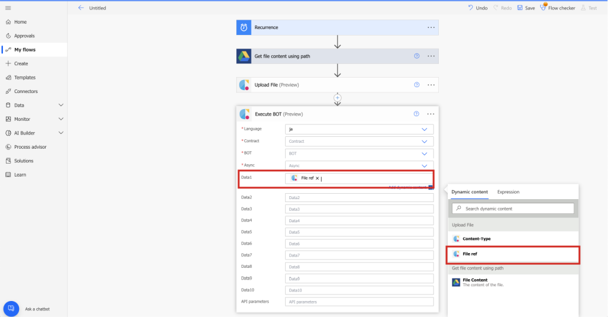The height and width of the screenshot is (317, 608).
Task: Click the Google Drive icon on Get file content step
Action: (x=244, y=56)
